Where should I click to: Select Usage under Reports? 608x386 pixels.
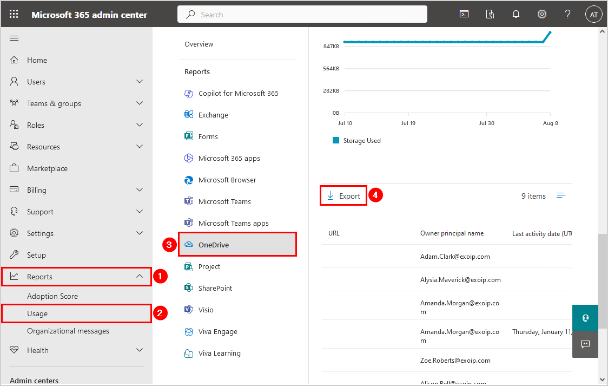point(37,313)
